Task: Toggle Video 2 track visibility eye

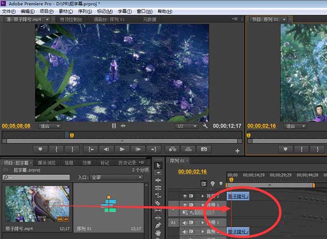Action: click(x=185, y=196)
